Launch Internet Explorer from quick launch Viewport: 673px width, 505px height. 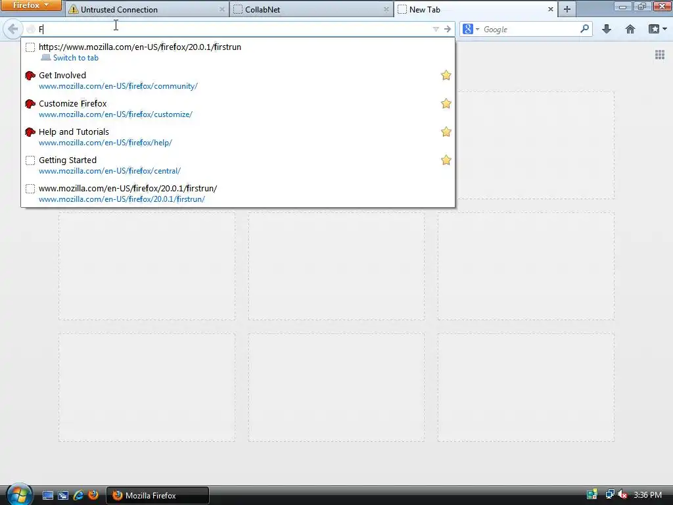(78, 496)
